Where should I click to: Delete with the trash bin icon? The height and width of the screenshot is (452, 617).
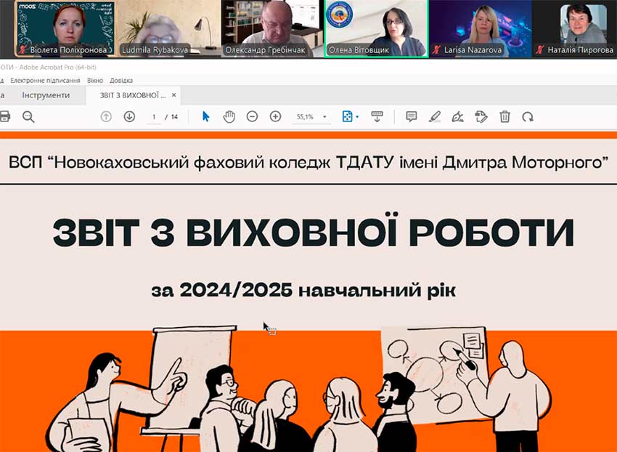click(x=504, y=116)
